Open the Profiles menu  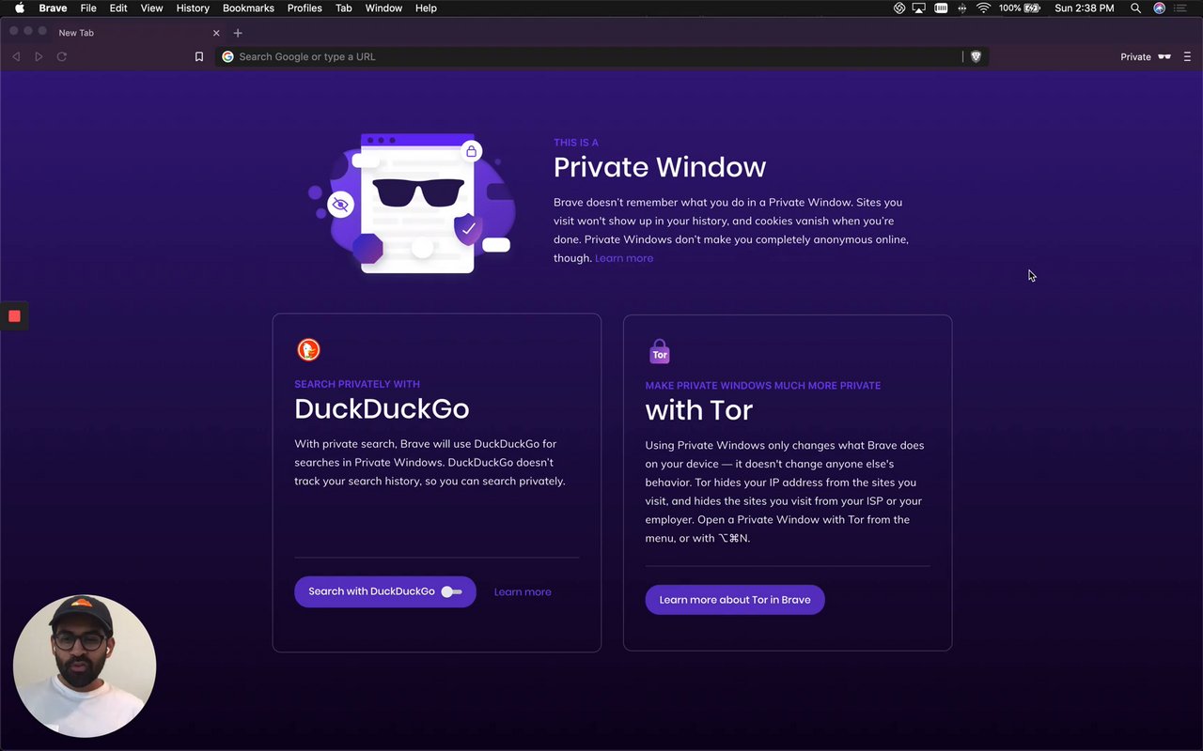[305, 8]
